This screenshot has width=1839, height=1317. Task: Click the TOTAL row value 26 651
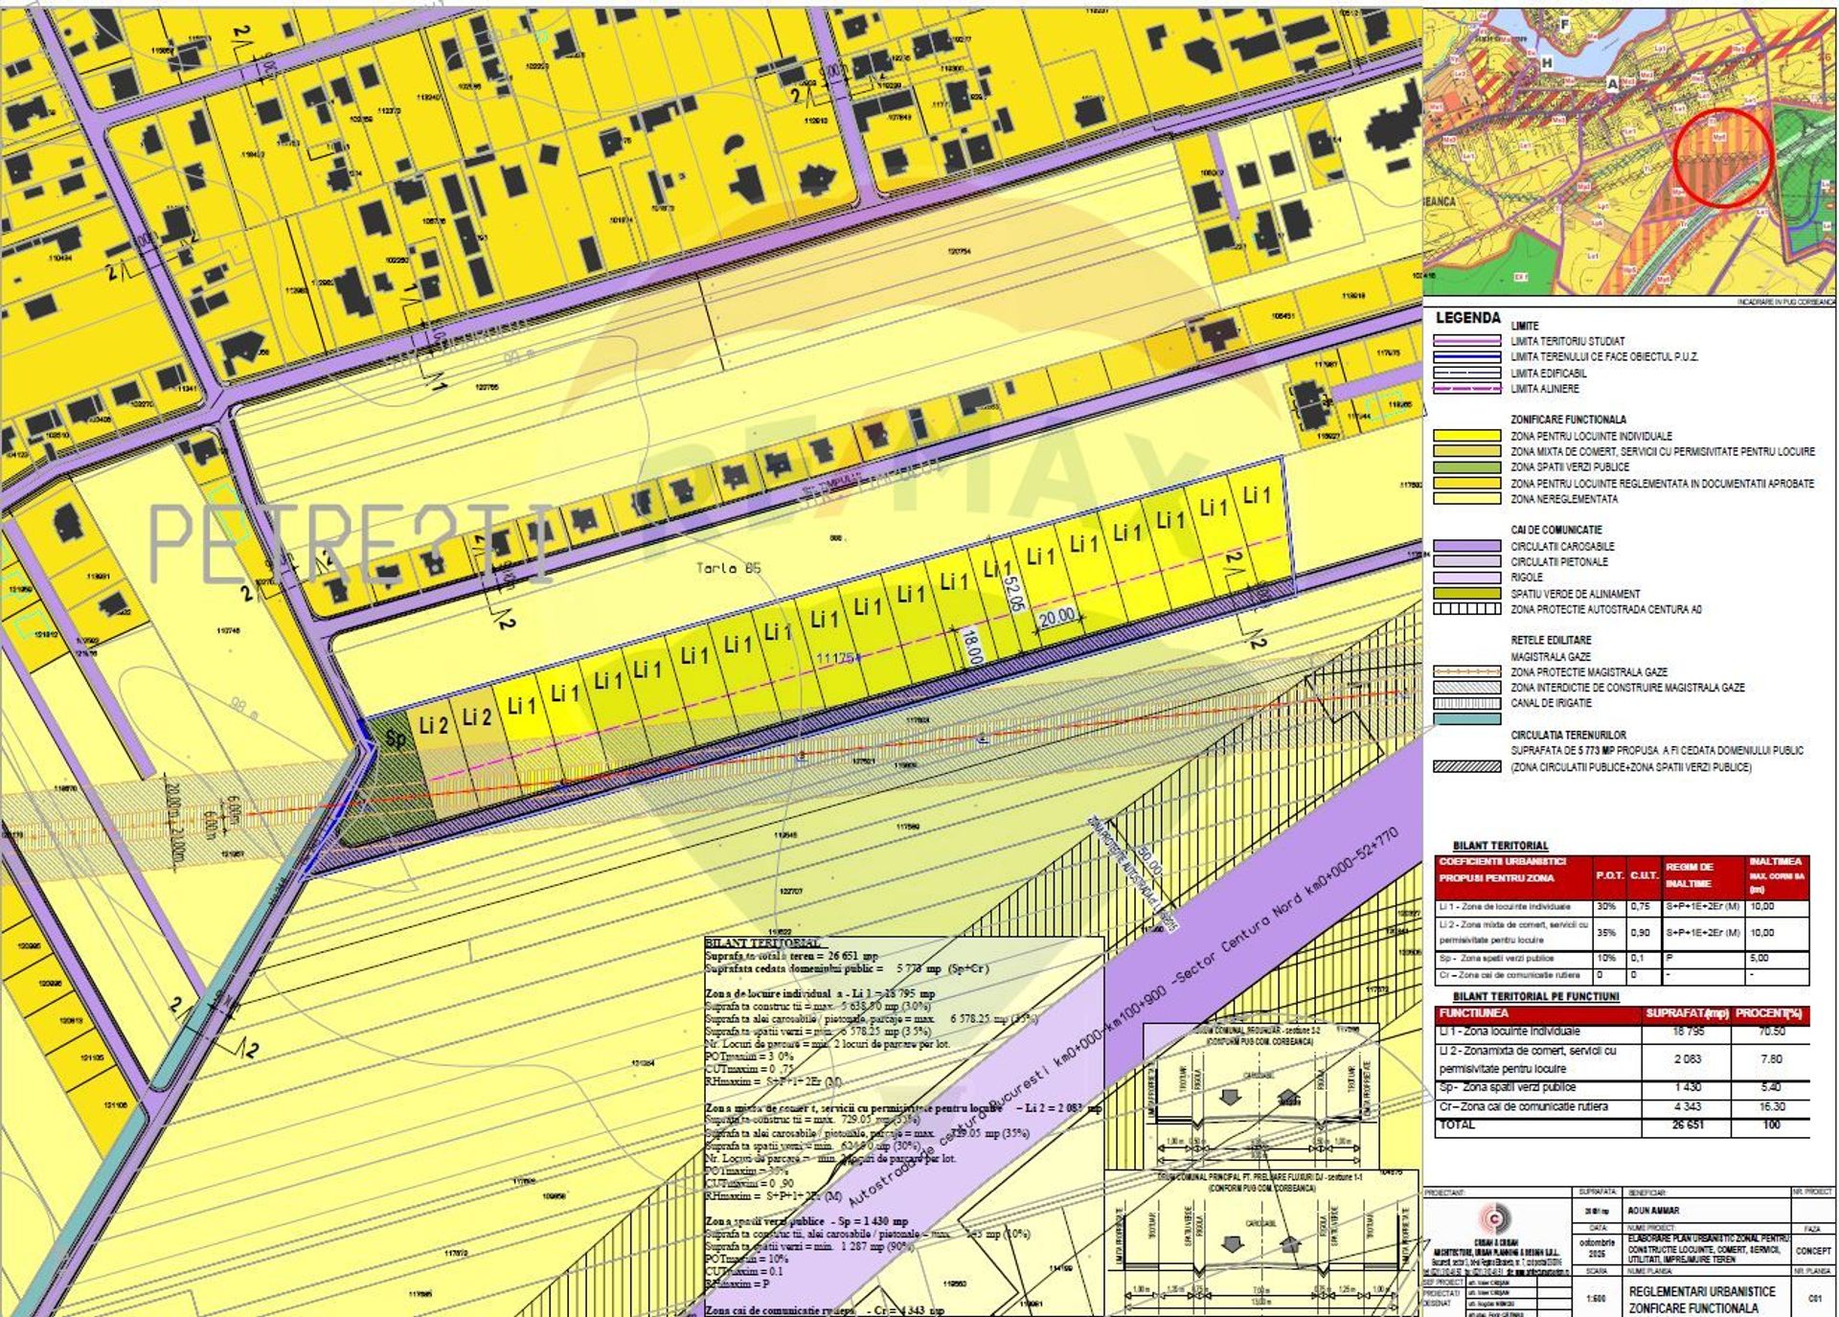pyautogui.click(x=1688, y=1124)
